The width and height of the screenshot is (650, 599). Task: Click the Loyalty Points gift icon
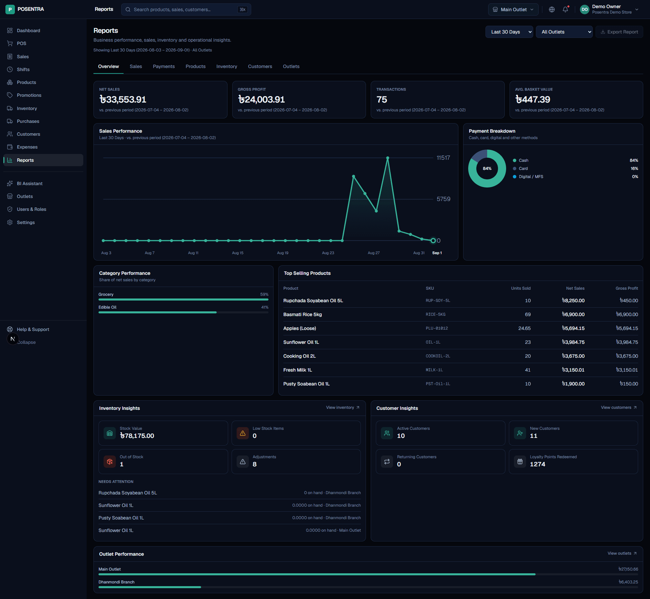coord(520,461)
